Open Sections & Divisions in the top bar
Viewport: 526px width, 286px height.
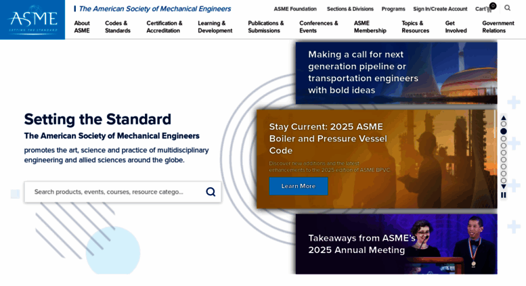coord(350,9)
